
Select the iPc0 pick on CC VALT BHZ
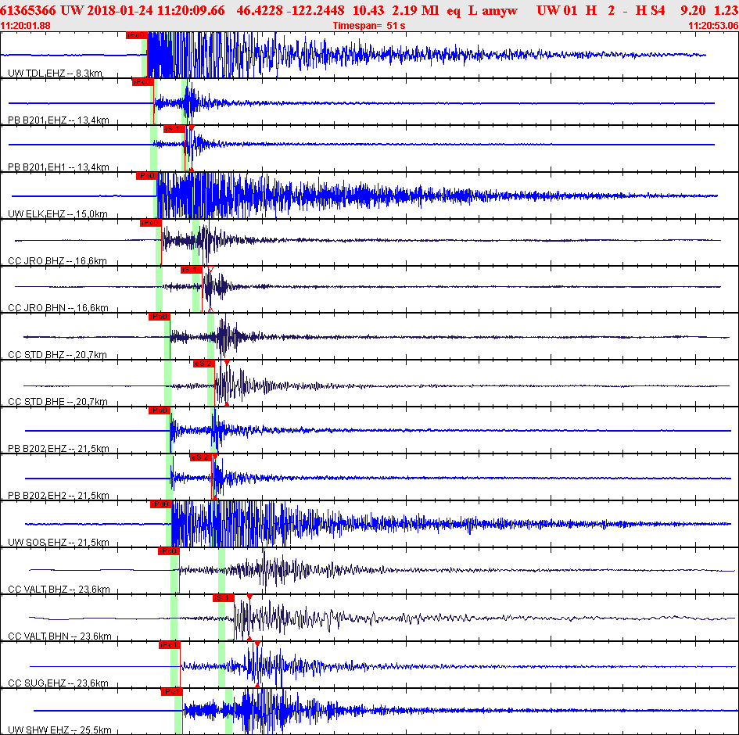coord(169,550)
